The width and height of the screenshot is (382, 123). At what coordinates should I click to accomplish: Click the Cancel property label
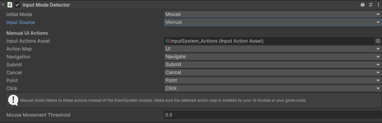tap(14, 72)
